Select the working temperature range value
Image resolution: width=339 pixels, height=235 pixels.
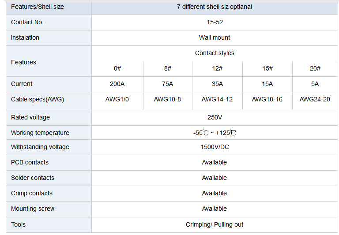pos(215,133)
